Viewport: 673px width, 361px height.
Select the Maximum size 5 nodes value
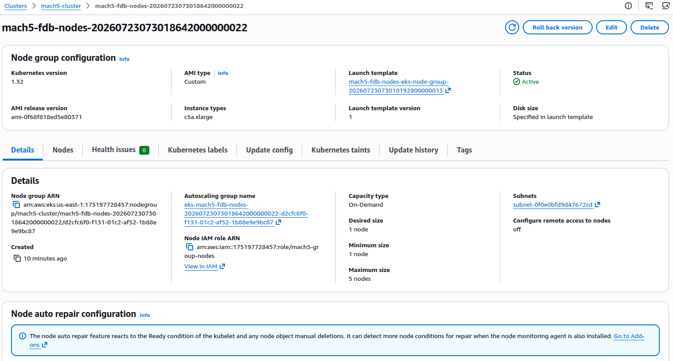360,279
